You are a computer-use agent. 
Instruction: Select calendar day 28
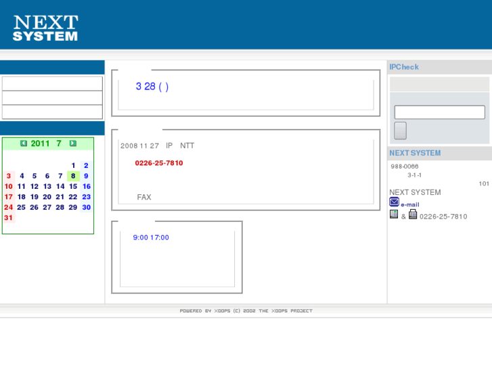click(60, 207)
